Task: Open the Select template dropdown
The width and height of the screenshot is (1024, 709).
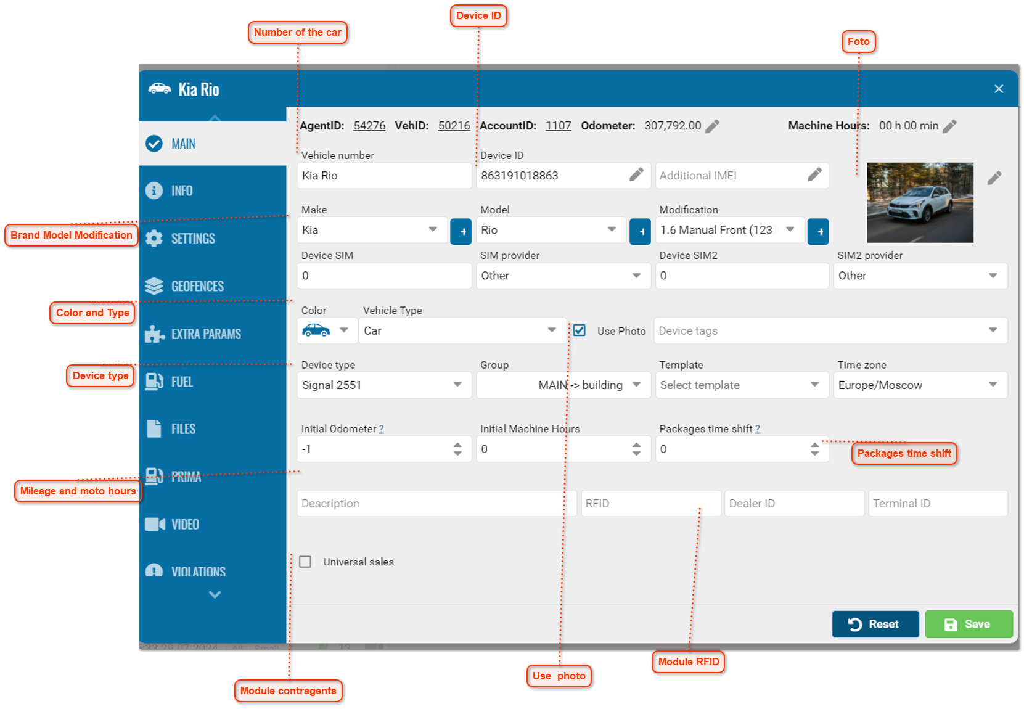Action: click(x=742, y=385)
